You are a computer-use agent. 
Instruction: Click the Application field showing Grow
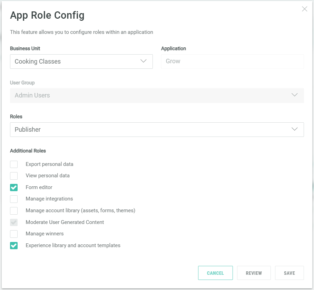[232, 62]
